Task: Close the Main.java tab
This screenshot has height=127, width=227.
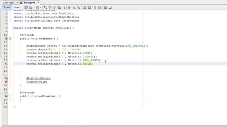Action: click(38, 2)
